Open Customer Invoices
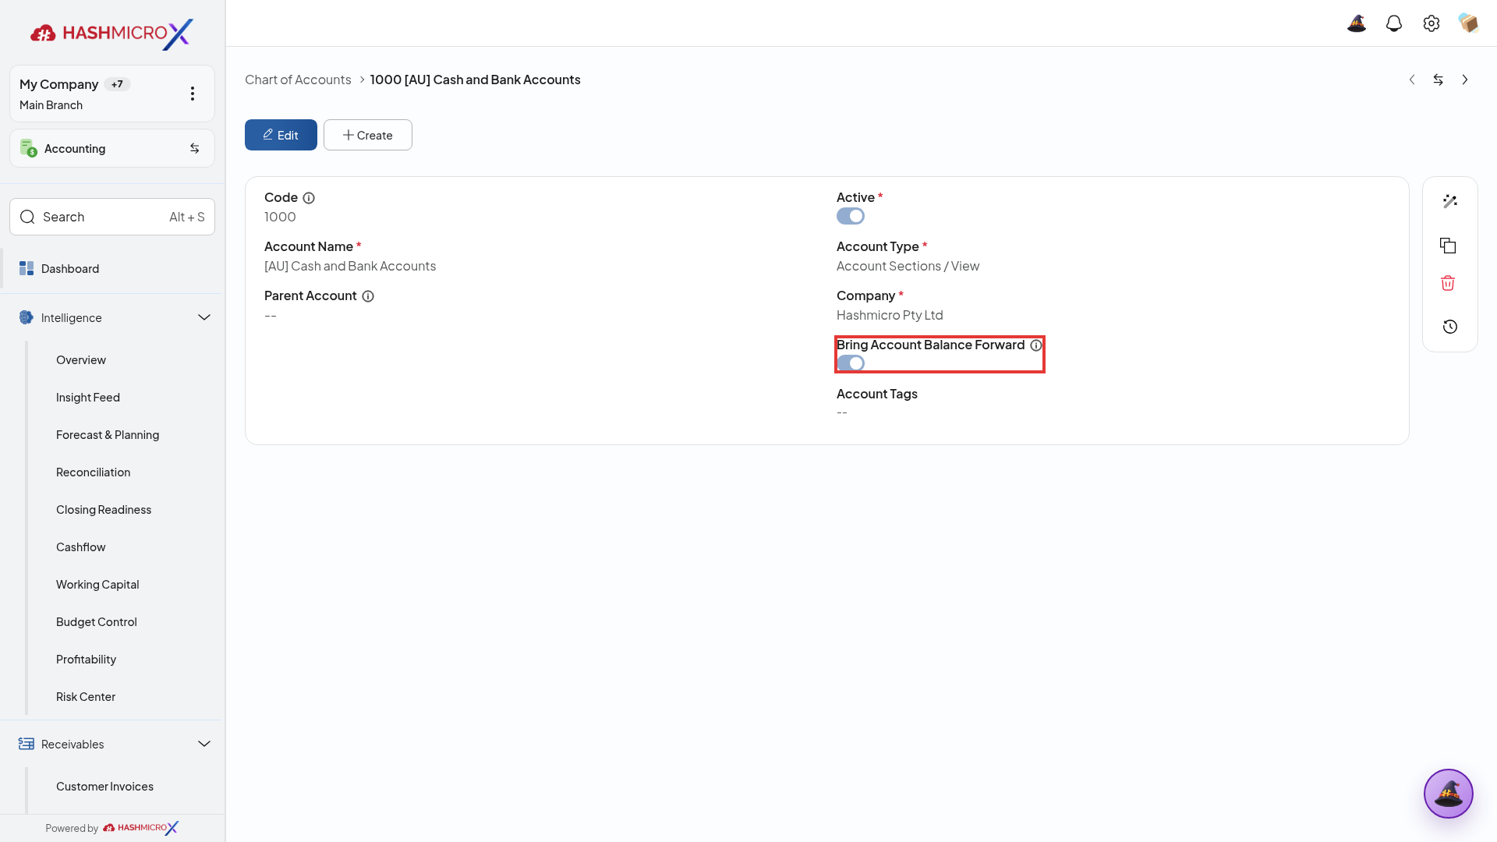Image resolution: width=1497 pixels, height=842 pixels. [105, 787]
